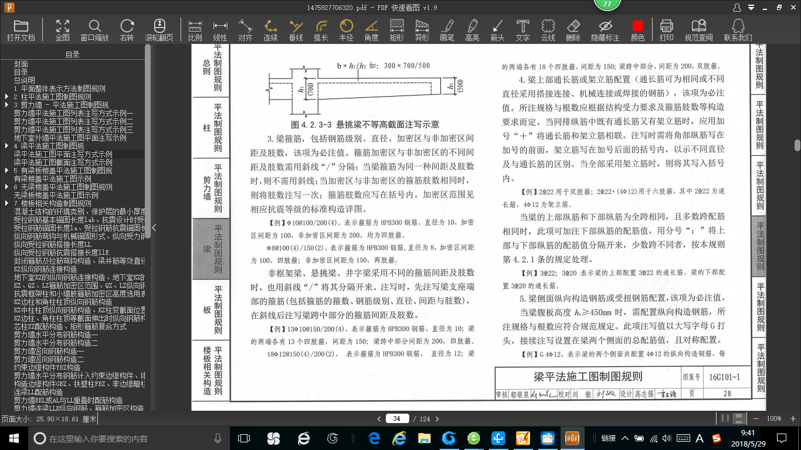Select the 全图 fit-to-view tool
Screen dimensions: 801x450
(x=62, y=30)
